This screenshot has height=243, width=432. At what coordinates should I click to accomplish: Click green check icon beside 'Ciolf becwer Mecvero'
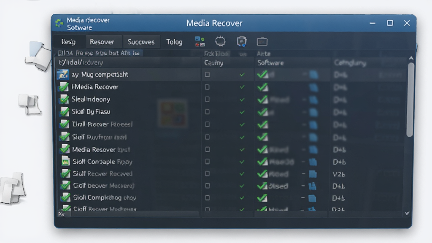tap(65, 186)
